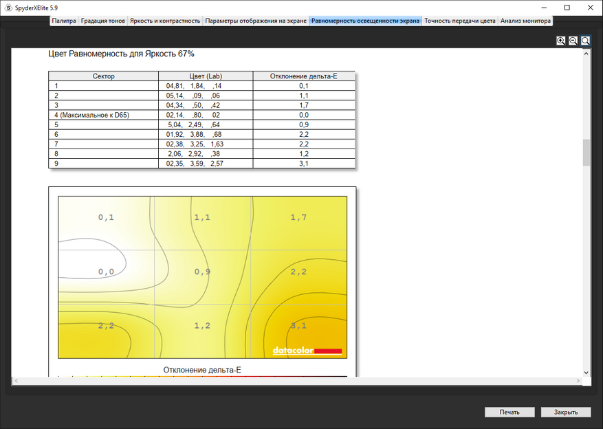603x429 pixels.
Task: Click the '0,1' value on the heatmap
Action: (x=106, y=217)
